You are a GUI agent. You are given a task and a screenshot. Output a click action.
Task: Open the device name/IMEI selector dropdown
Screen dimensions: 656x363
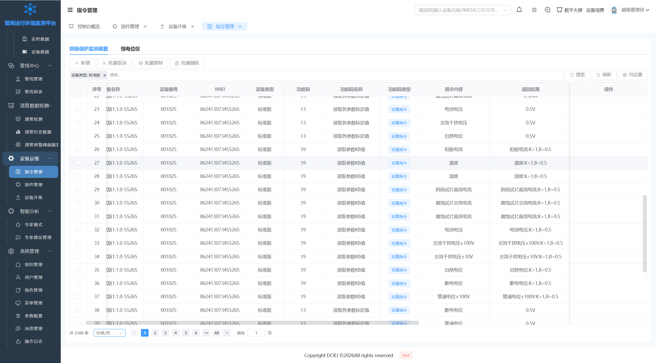point(463,10)
